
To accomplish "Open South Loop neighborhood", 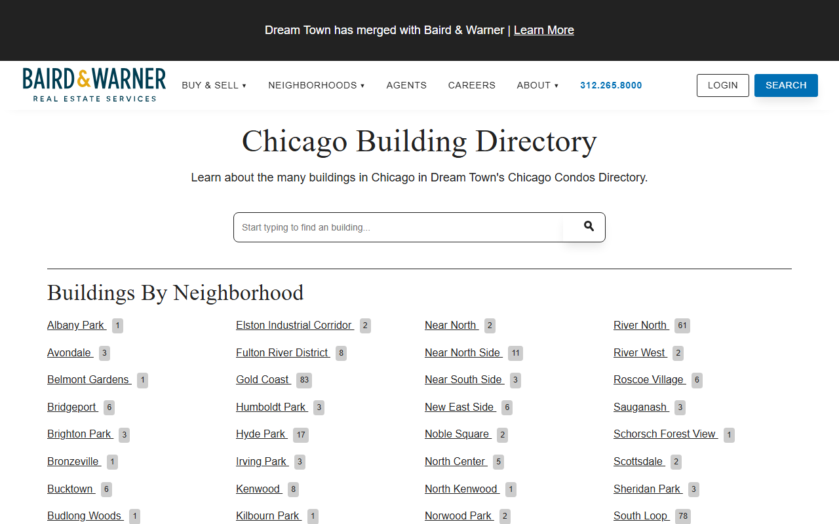I will tap(641, 515).
